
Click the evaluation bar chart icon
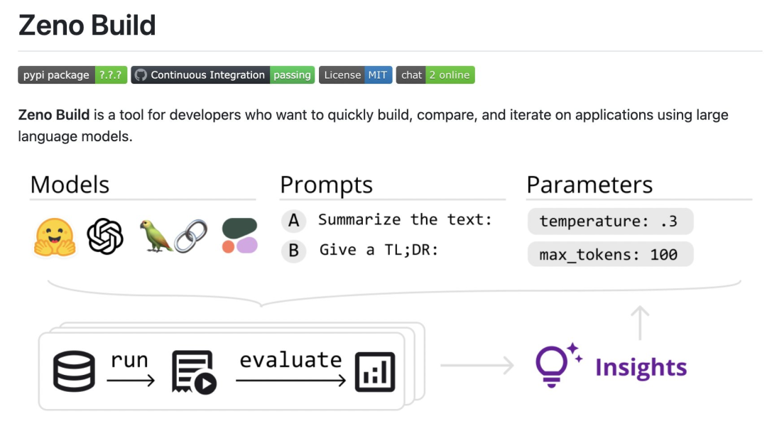tap(375, 372)
